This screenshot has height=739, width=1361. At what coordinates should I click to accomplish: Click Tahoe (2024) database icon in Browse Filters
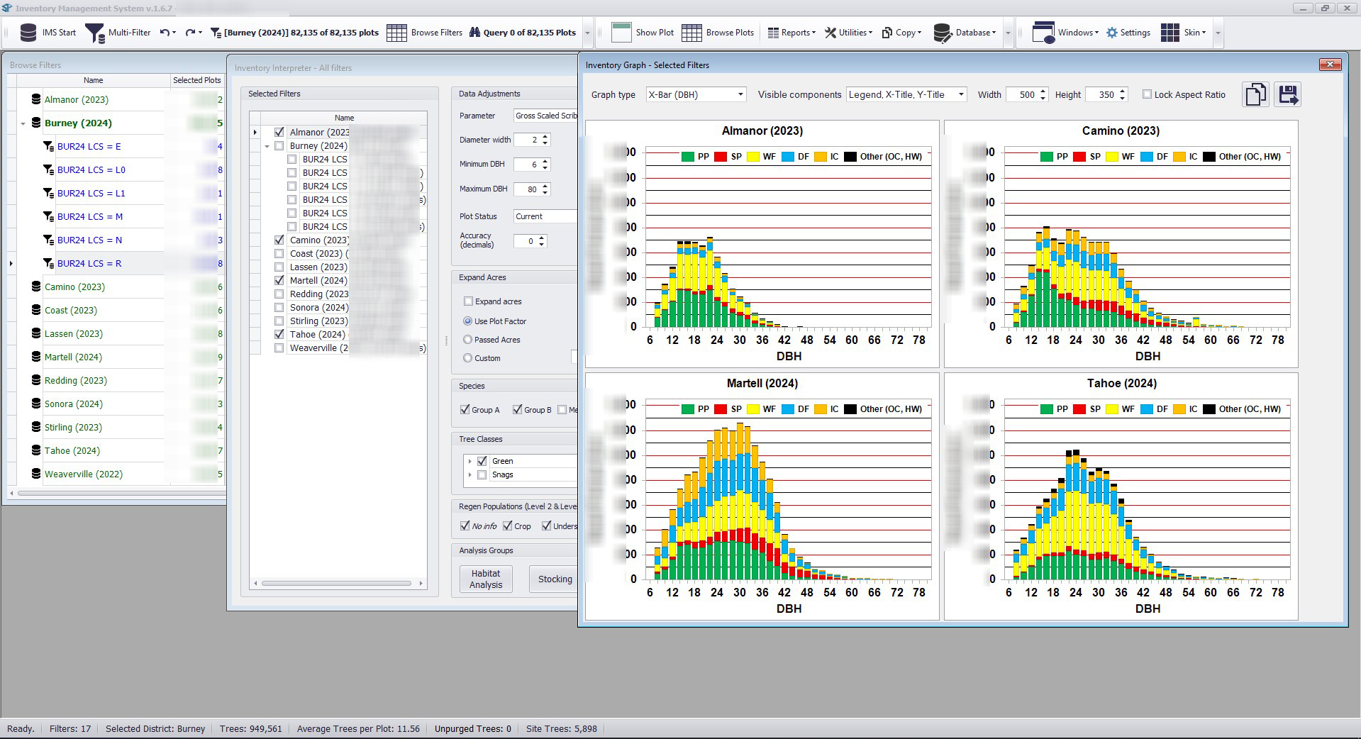[x=36, y=450]
